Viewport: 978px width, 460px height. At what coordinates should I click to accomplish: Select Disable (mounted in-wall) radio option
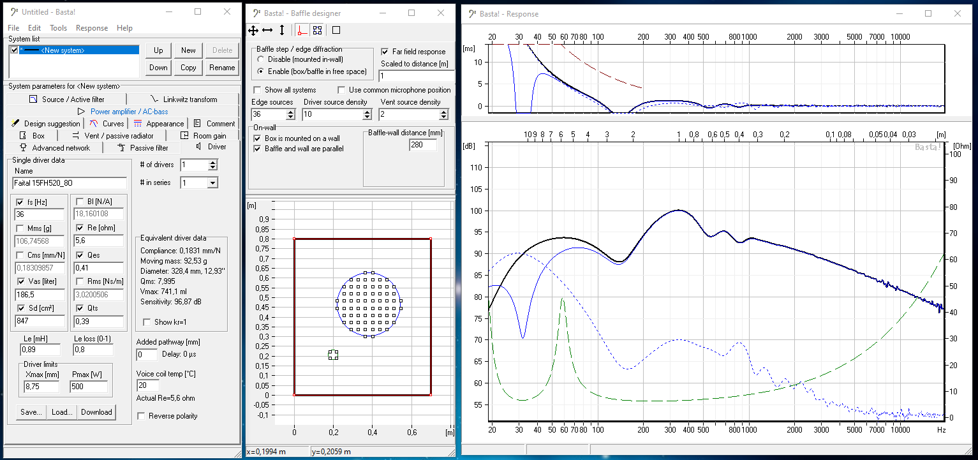[261, 59]
